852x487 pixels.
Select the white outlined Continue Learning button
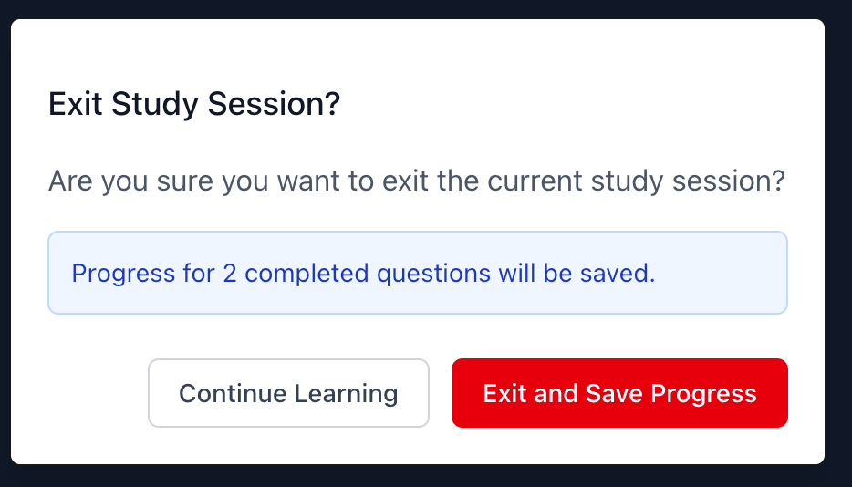[x=288, y=393]
